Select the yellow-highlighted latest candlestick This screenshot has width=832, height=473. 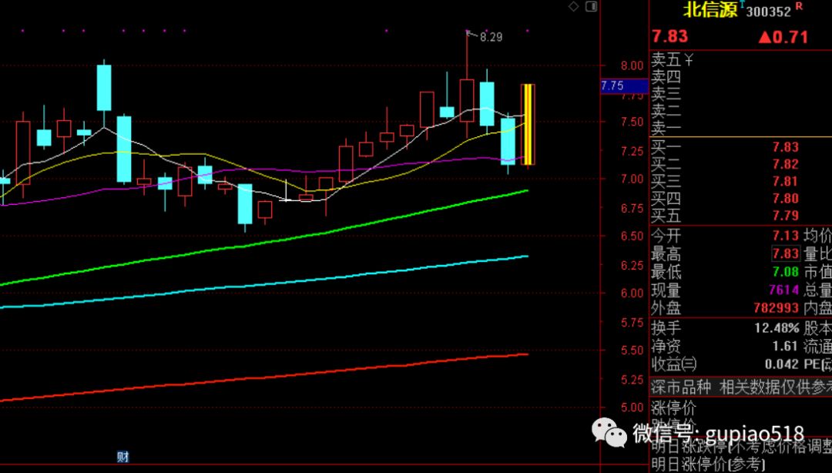[x=528, y=124]
